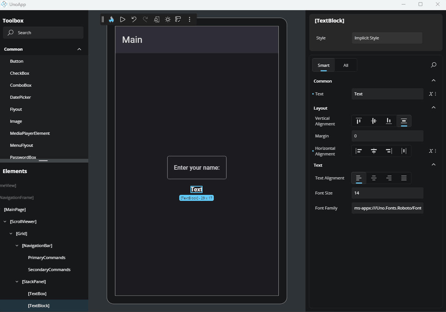Click the Hot Reload flame icon
The image size is (446, 312).
point(111,19)
